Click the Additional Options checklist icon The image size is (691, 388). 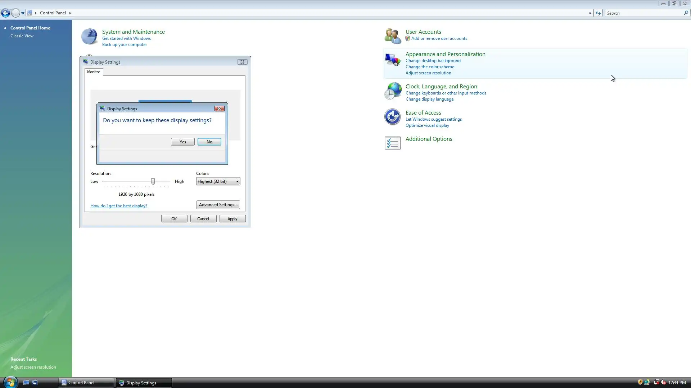point(392,143)
